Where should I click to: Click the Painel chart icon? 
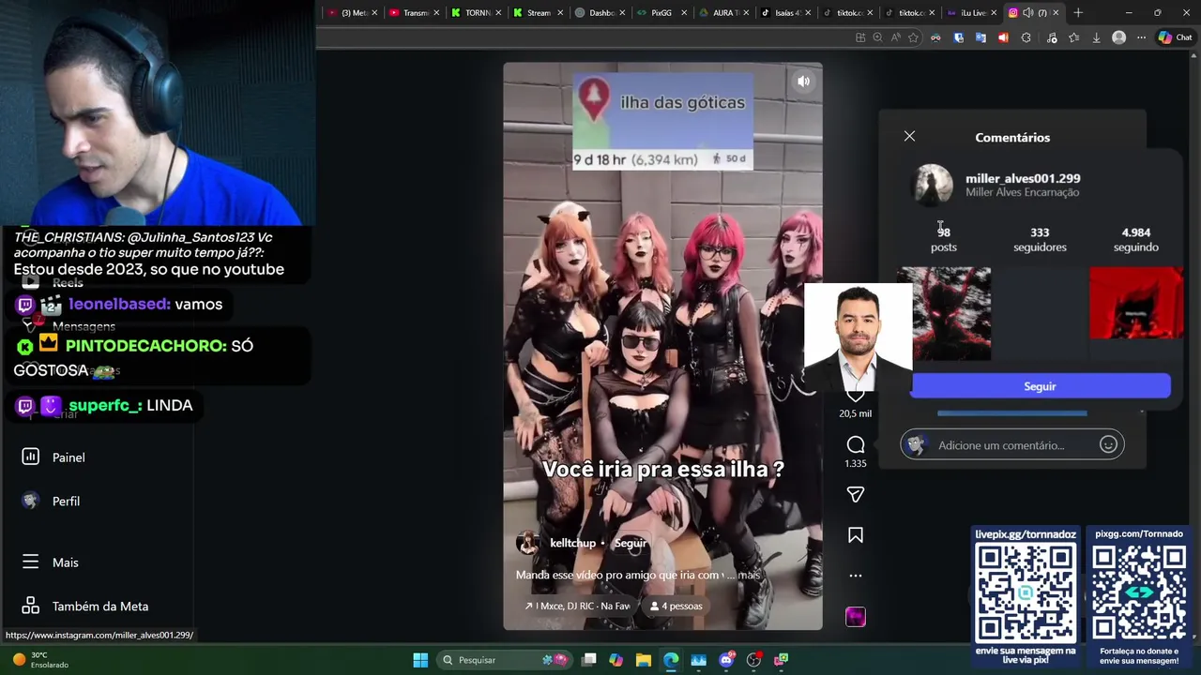(30, 457)
